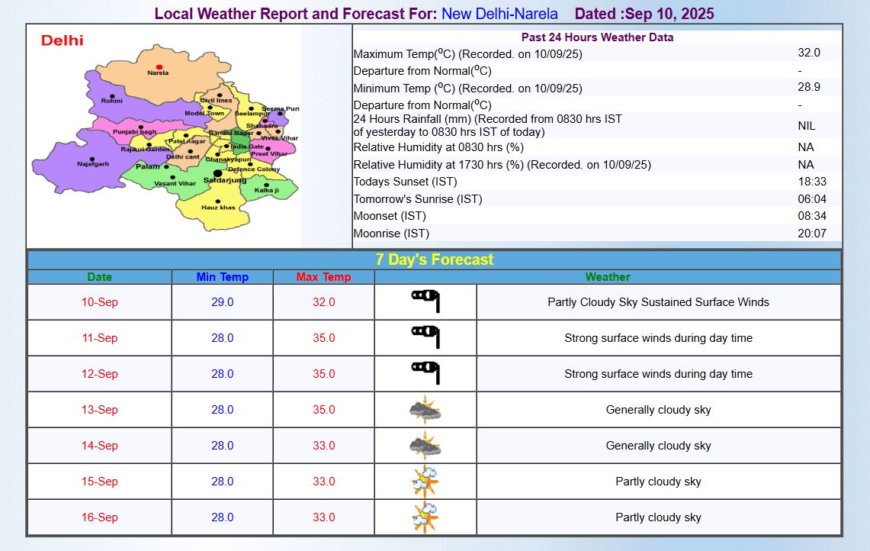The width and height of the screenshot is (870, 551).
Task: Click the Todays Sunset time 18:33
Action: click(x=812, y=182)
